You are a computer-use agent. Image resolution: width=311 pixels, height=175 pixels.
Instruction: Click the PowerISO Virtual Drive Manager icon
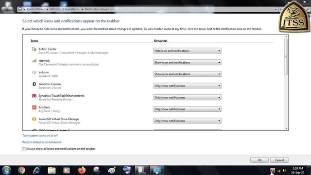tap(34, 119)
